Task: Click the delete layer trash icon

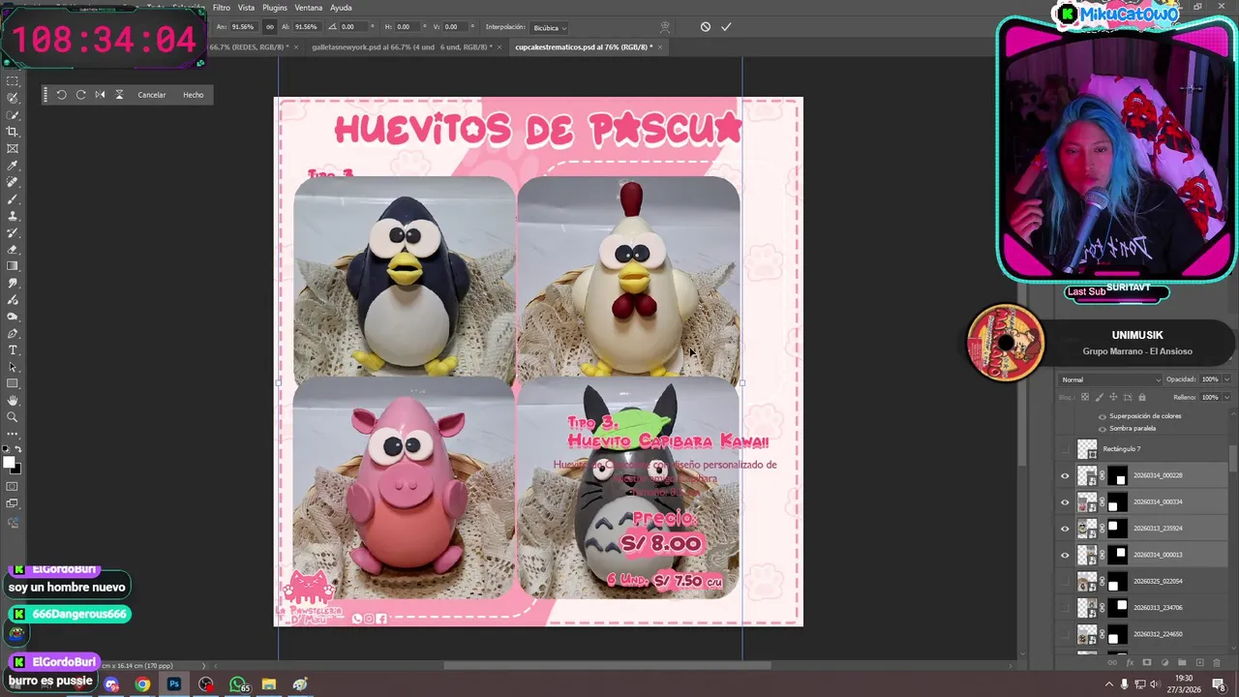Action: pyautogui.click(x=1217, y=662)
